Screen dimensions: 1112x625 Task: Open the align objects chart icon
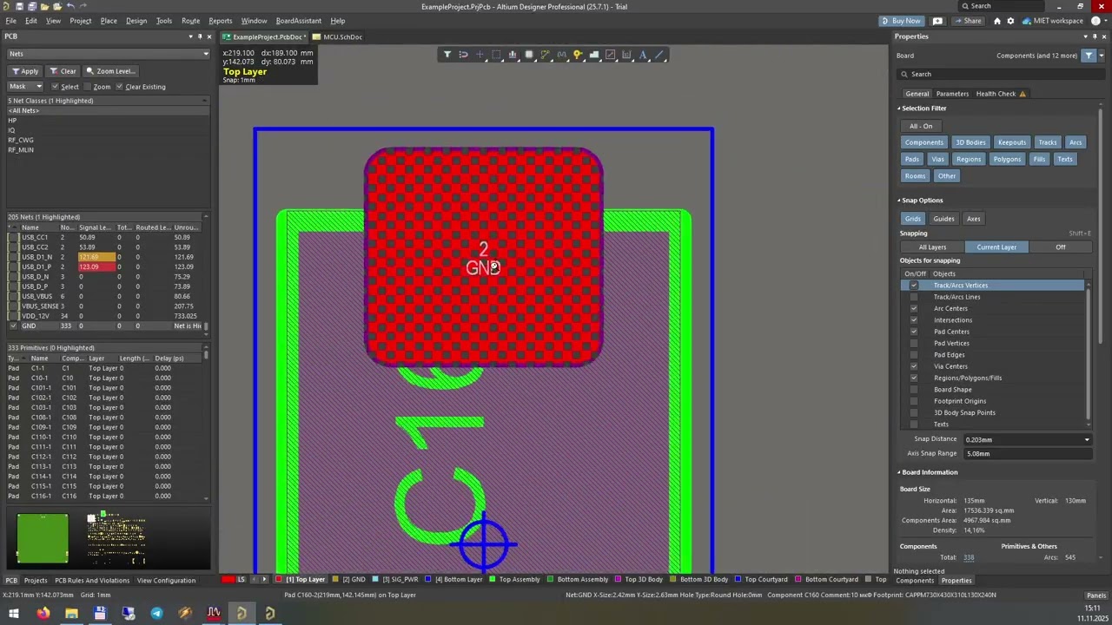513,55
